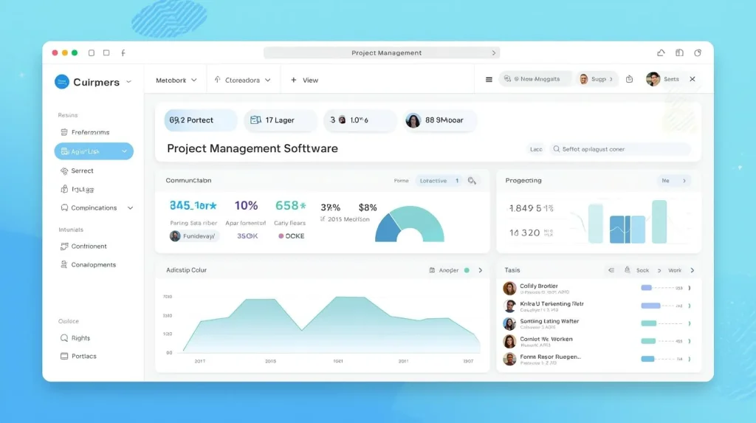Select the 88 9Mooar pill

[440, 120]
